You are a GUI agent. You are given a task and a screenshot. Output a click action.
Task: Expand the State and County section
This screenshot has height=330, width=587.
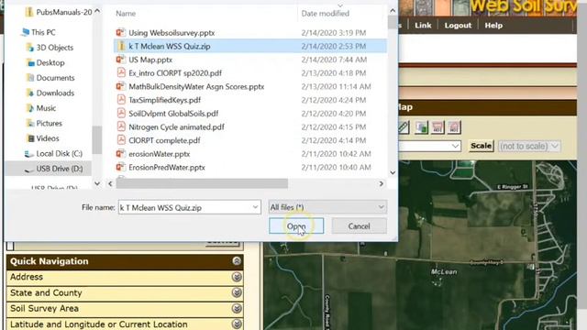coord(237,292)
